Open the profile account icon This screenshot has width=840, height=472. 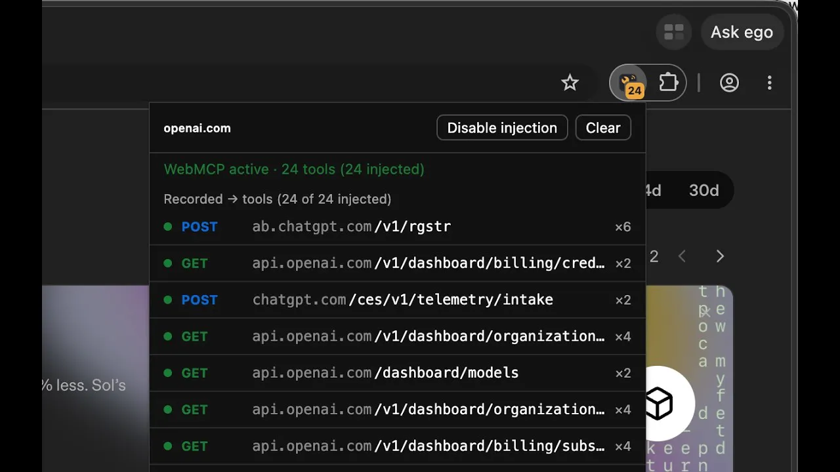click(x=729, y=83)
